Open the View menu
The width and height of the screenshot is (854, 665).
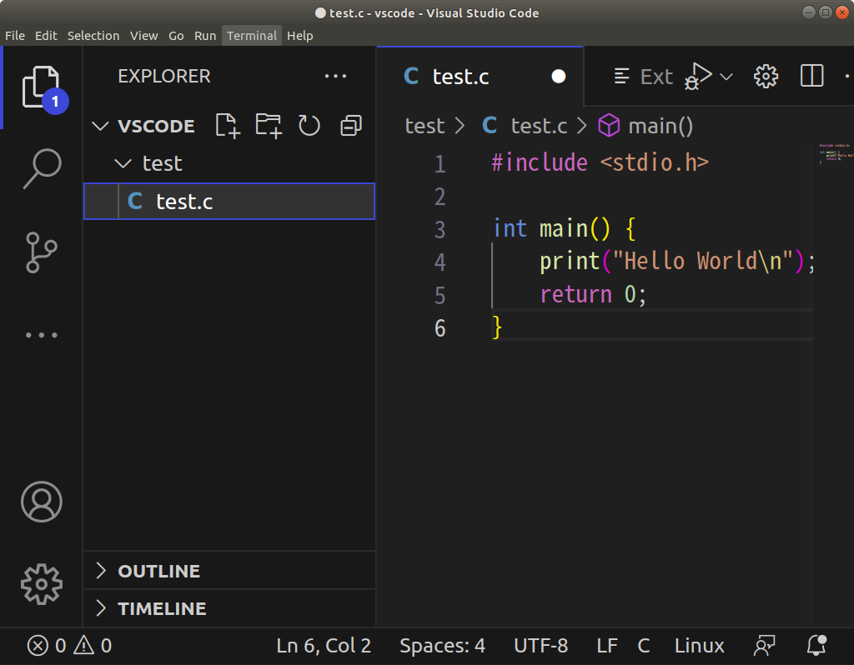(x=143, y=36)
